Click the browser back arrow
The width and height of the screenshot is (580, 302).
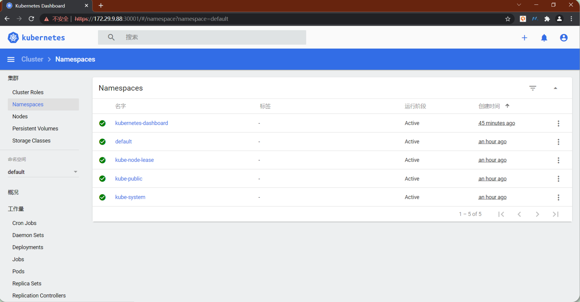(7, 19)
